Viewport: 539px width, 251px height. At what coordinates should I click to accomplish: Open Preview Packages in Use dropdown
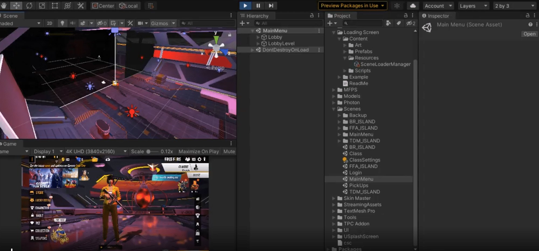pos(353,6)
